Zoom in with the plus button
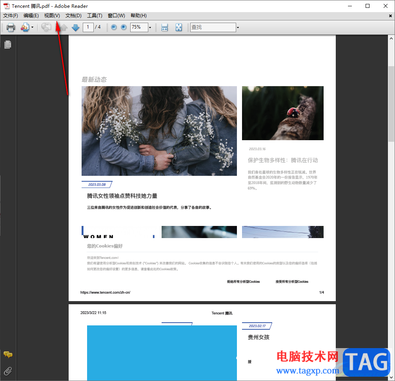 tap(124, 27)
